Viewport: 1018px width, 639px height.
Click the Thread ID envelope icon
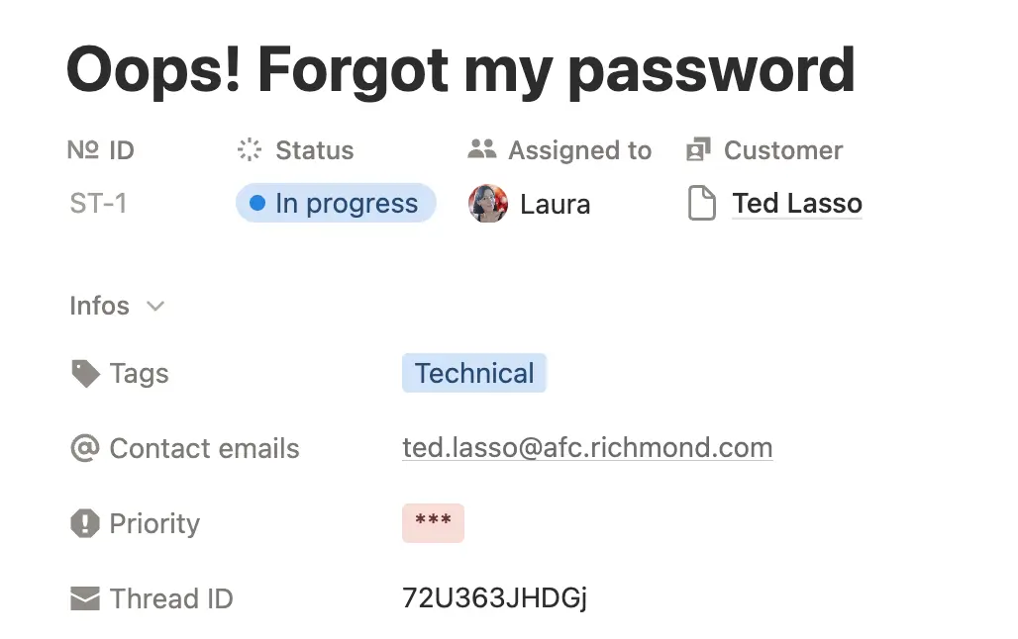85,598
